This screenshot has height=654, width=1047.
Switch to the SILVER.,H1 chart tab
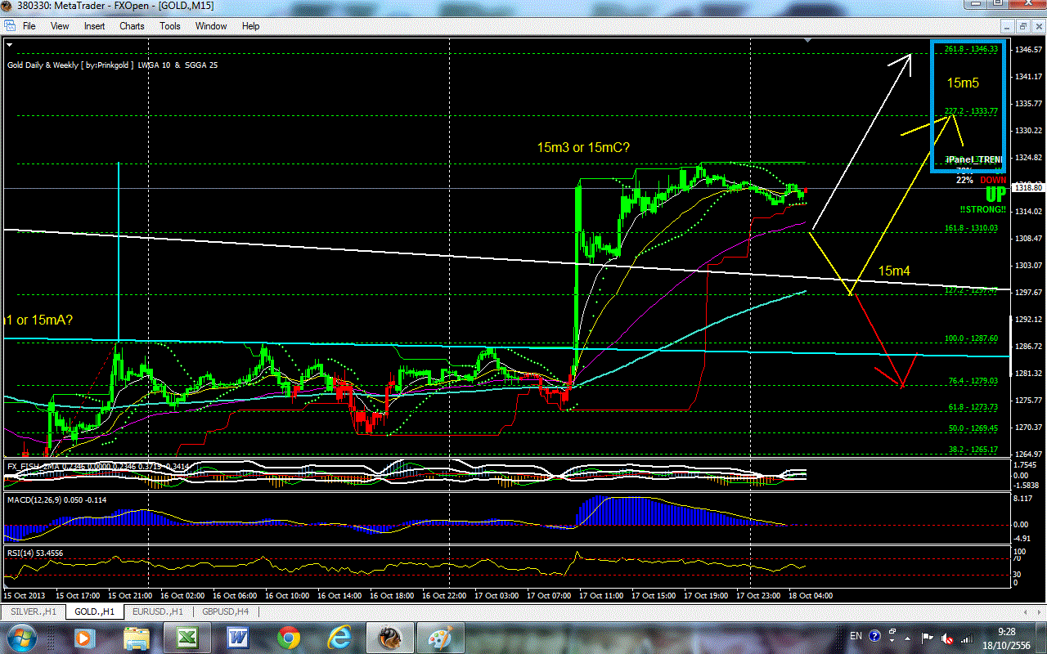point(34,611)
